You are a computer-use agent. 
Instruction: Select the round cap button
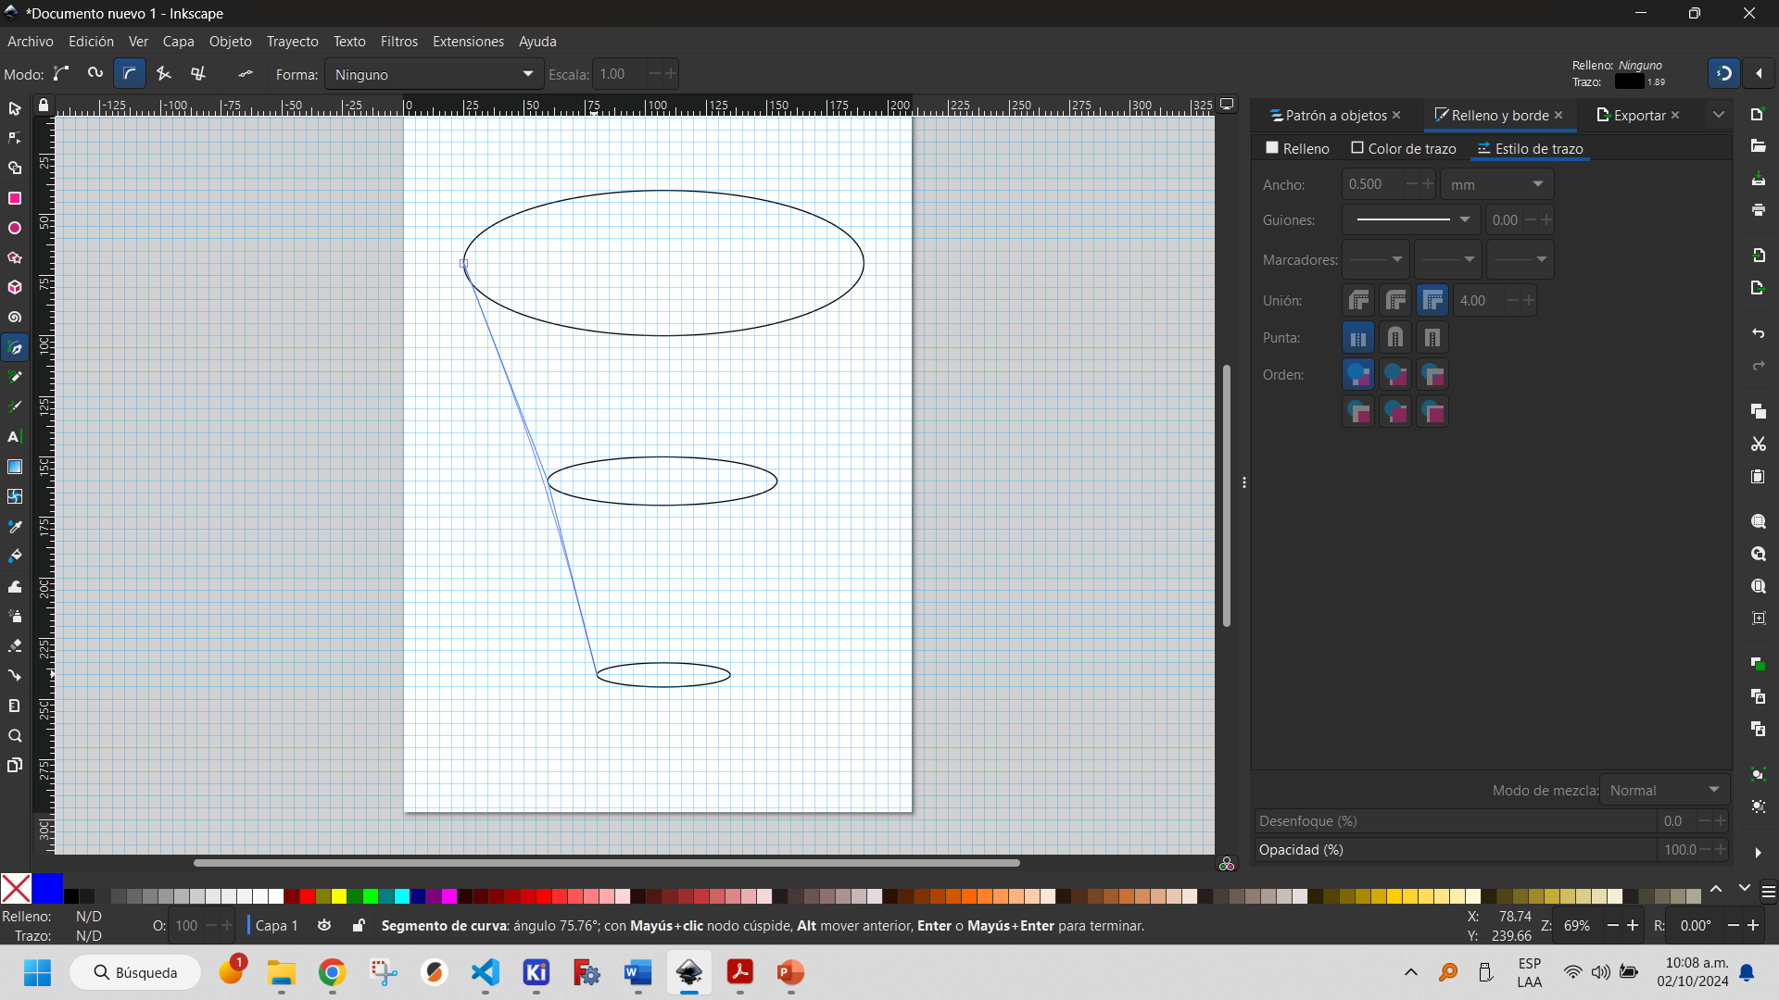(x=1395, y=338)
